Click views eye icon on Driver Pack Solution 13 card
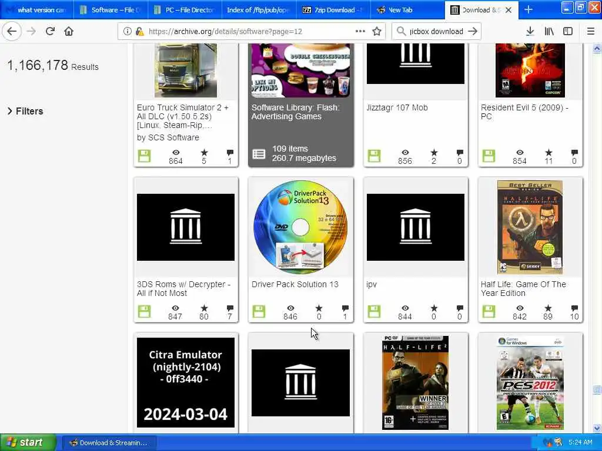This screenshot has height=451, width=602. 290,308
